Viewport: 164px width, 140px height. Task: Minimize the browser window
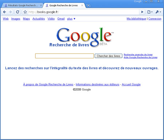[x=146, y=1]
